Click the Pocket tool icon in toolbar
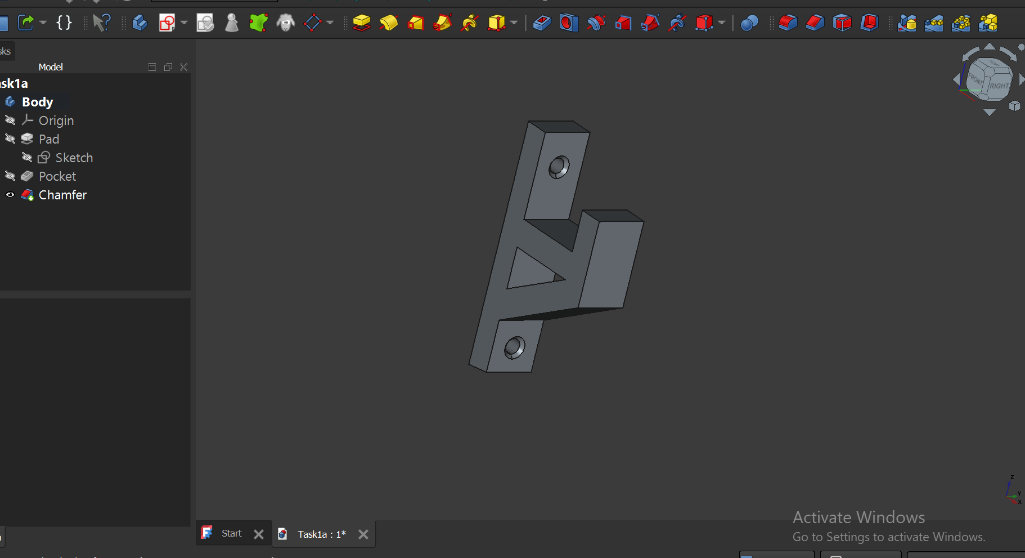This screenshot has width=1025, height=558. click(x=542, y=23)
